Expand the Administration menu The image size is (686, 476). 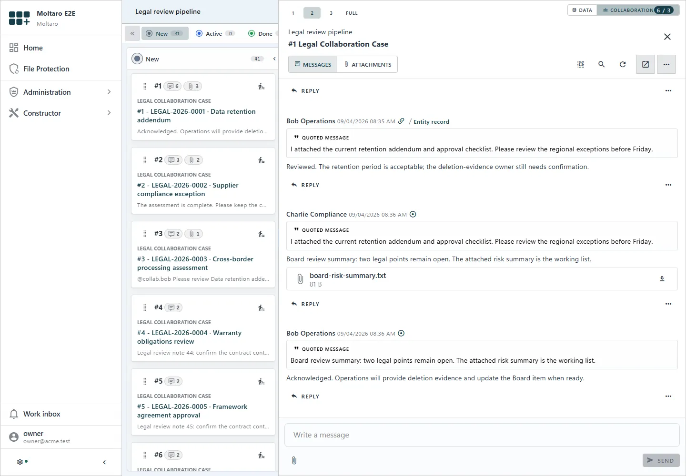pos(61,92)
